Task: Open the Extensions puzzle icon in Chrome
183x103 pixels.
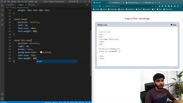Action: (x=172, y=6)
